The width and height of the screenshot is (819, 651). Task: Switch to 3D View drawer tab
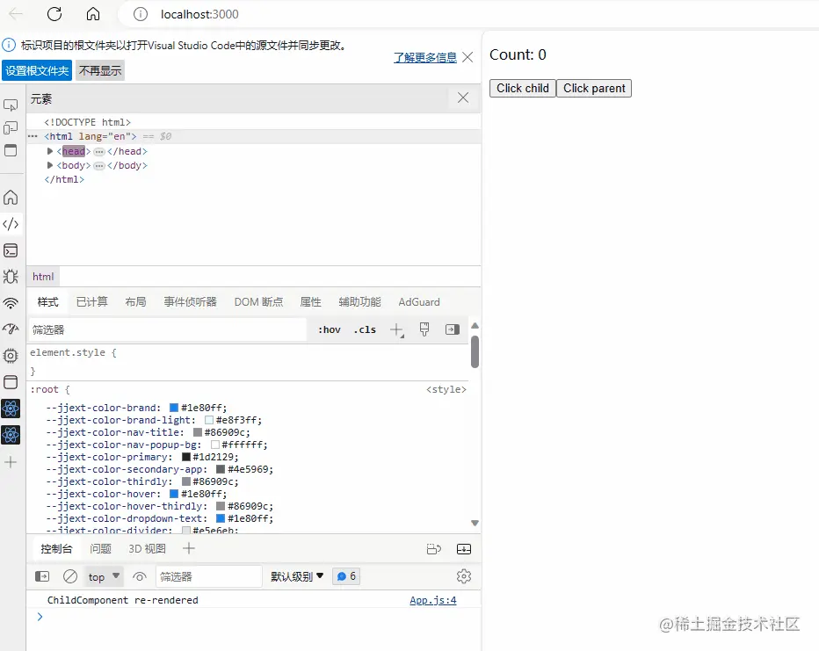(x=147, y=549)
